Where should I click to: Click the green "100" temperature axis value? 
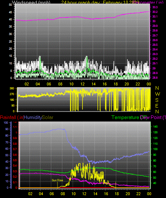pyautogui.click(x=155, y=149)
